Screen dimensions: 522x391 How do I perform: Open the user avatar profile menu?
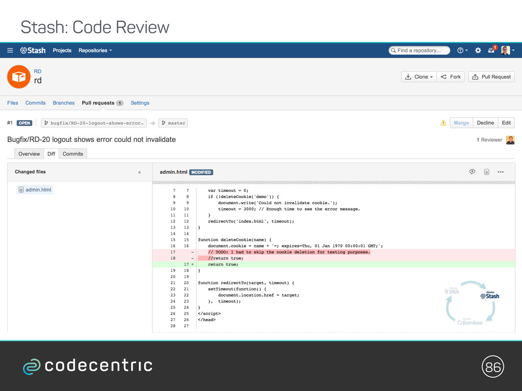coord(508,50)
